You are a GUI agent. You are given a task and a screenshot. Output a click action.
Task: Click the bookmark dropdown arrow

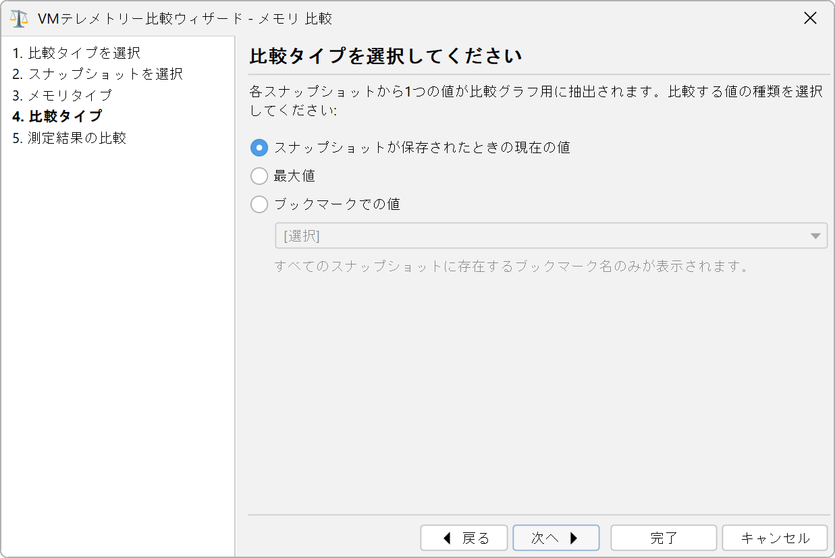click(x=815, y=236)
